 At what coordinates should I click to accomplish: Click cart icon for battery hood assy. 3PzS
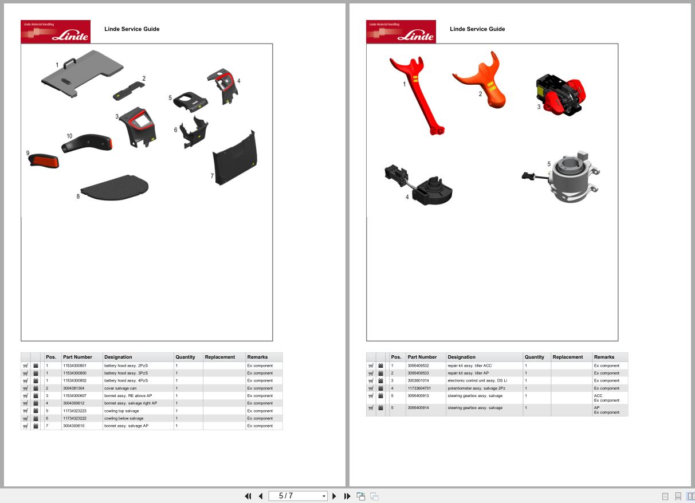[26, 373]
